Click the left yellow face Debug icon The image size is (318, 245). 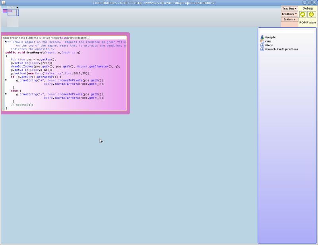coord(302,14)
